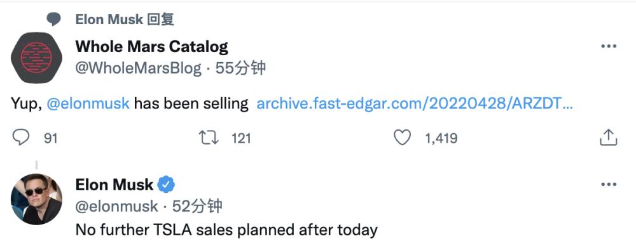Retweet the Whole Mars Catalog post
The image size is (636, 248).
pos(209,138)
